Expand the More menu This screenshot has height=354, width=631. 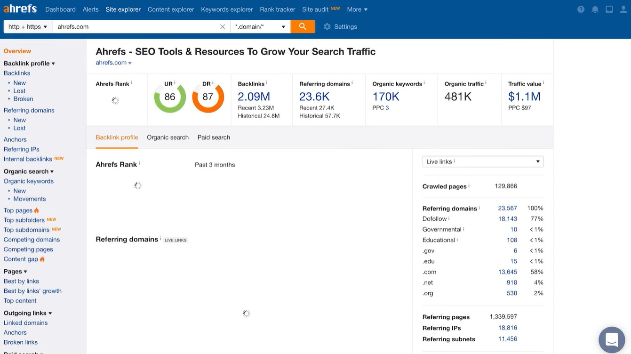pos(357,9)
